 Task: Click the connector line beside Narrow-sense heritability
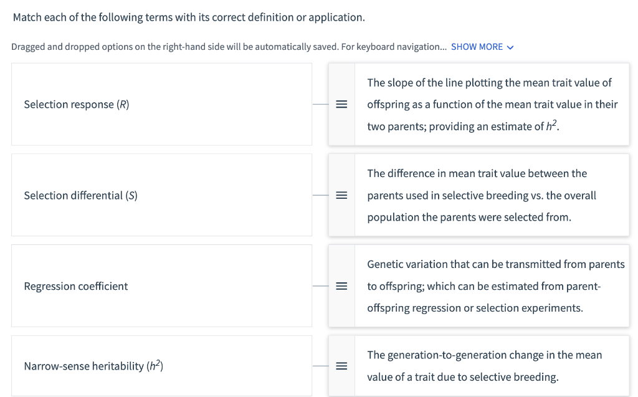click(x=321, y=366)
